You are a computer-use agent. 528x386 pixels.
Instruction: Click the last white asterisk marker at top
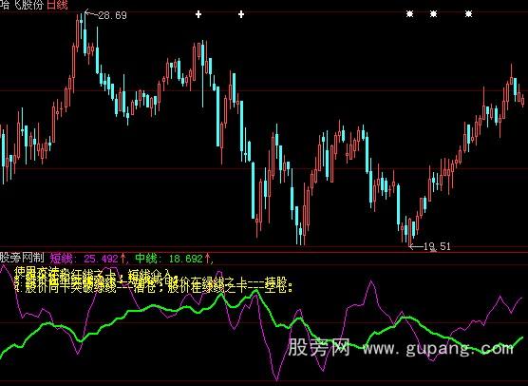(468, 14)
